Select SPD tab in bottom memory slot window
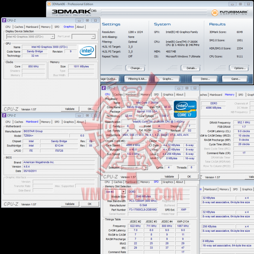This screenshot has height=254, width=254. [x=156, y=182]
